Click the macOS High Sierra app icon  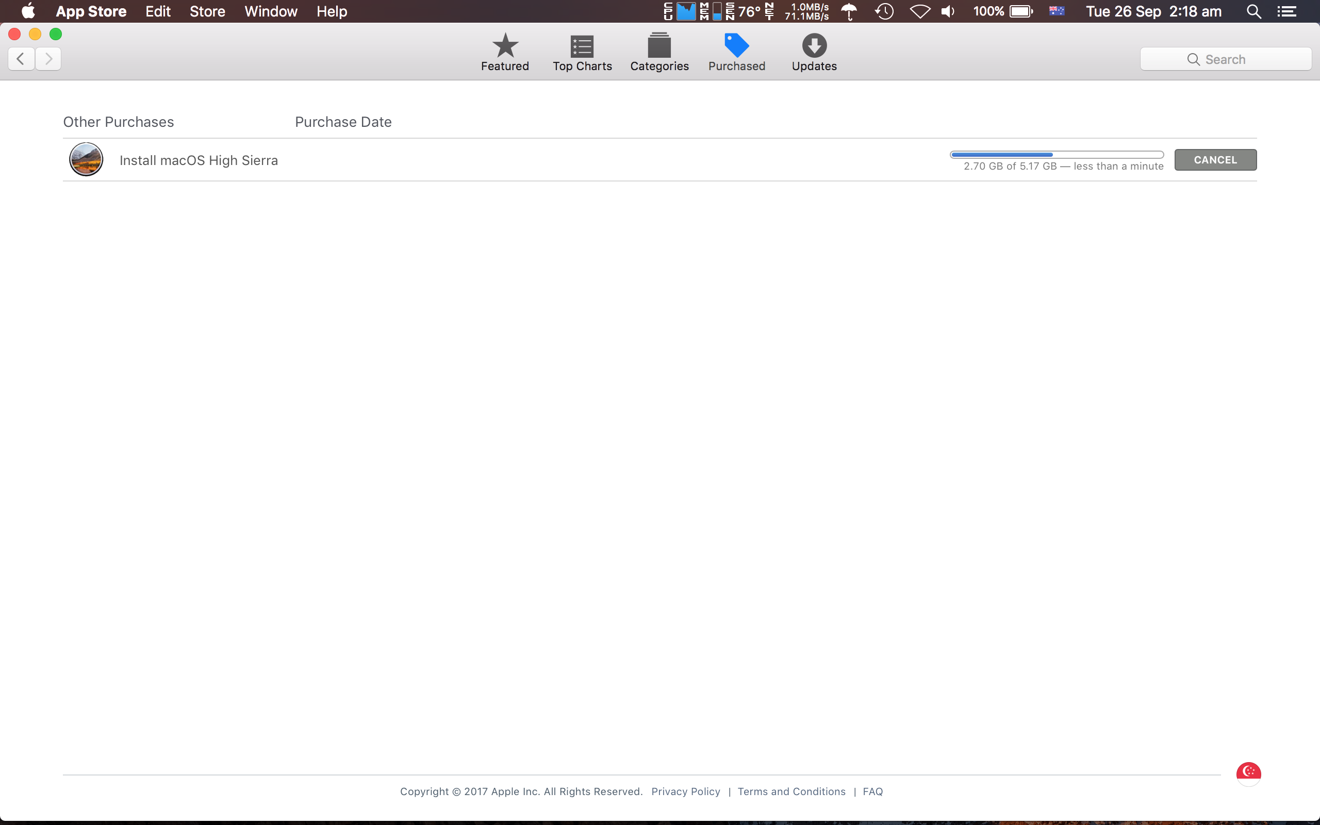click(x=86, y=160)
